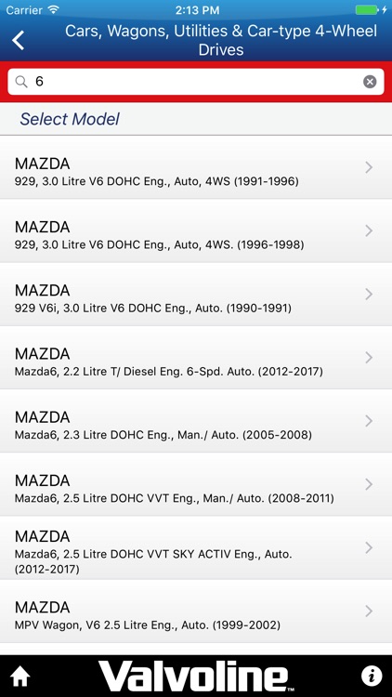Open chevron for 929 4WS (1991-1996)
392x697 pixels.
coord(369,167)
